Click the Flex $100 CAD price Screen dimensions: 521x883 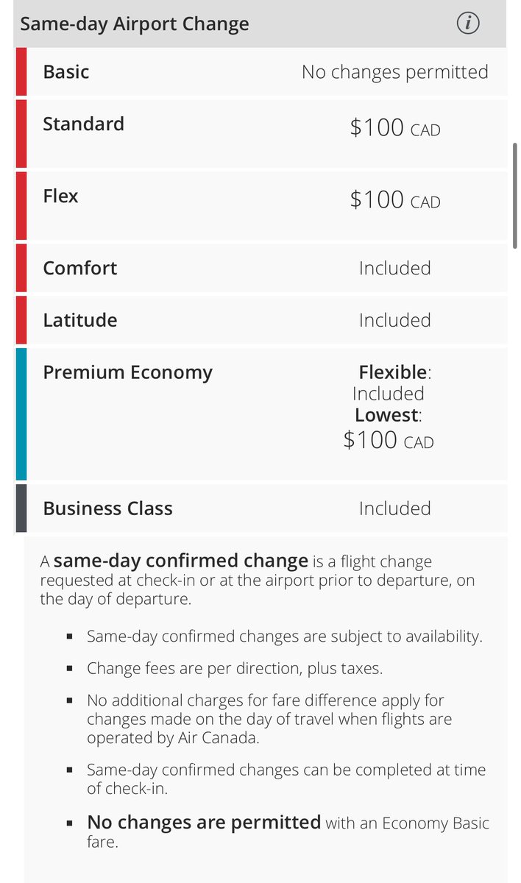395,200
